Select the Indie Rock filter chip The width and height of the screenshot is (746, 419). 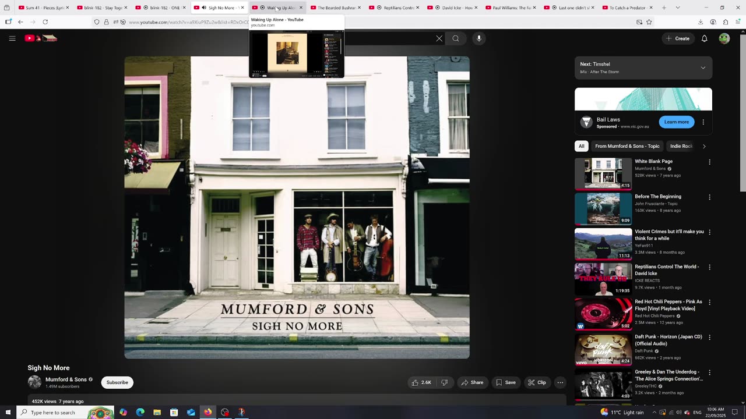click(x=681, y=146)
